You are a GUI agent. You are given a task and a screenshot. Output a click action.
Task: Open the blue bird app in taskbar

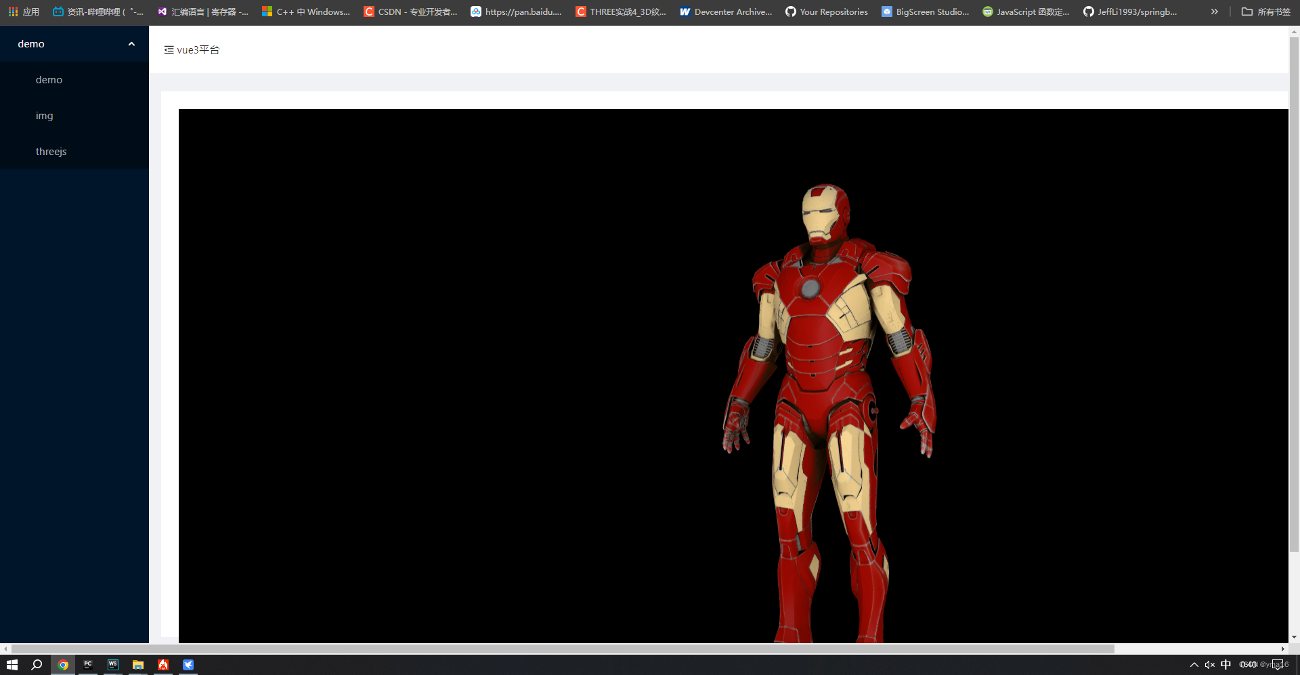[188, 665]
